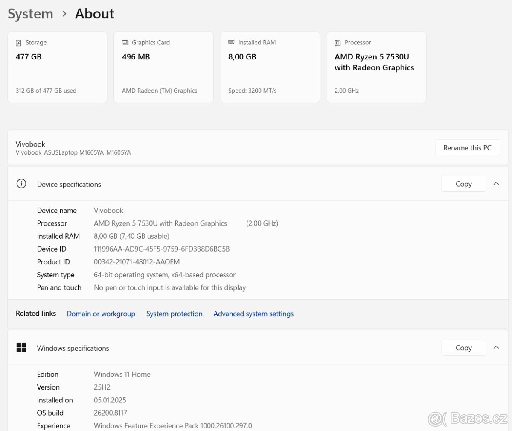This screenshot has width=512, height=431.
Task: Click the Device specifications header text
Action: (x=69, y=185)
